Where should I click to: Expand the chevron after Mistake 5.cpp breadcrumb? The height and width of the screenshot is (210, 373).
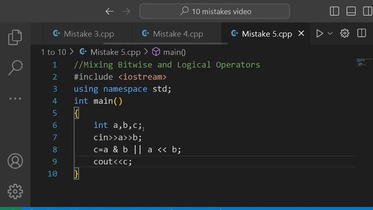click(x=146, y=52)
